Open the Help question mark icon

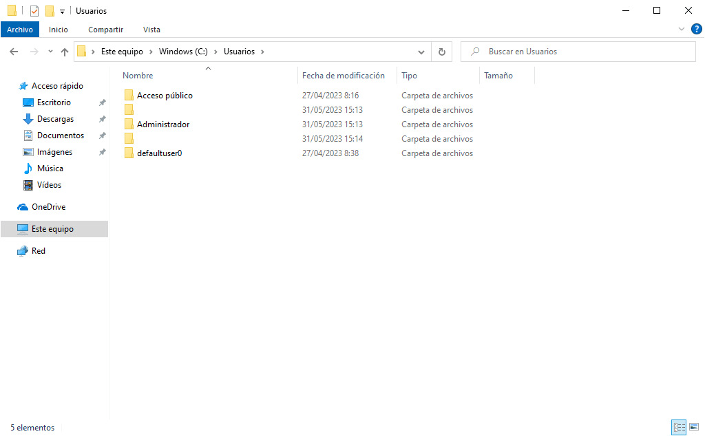tap(696, 29)
